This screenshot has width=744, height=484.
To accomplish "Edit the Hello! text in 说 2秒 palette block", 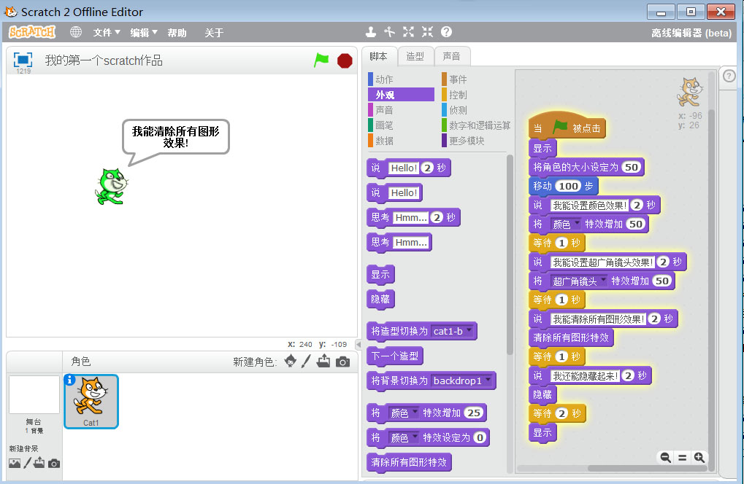I will [404, 168].
